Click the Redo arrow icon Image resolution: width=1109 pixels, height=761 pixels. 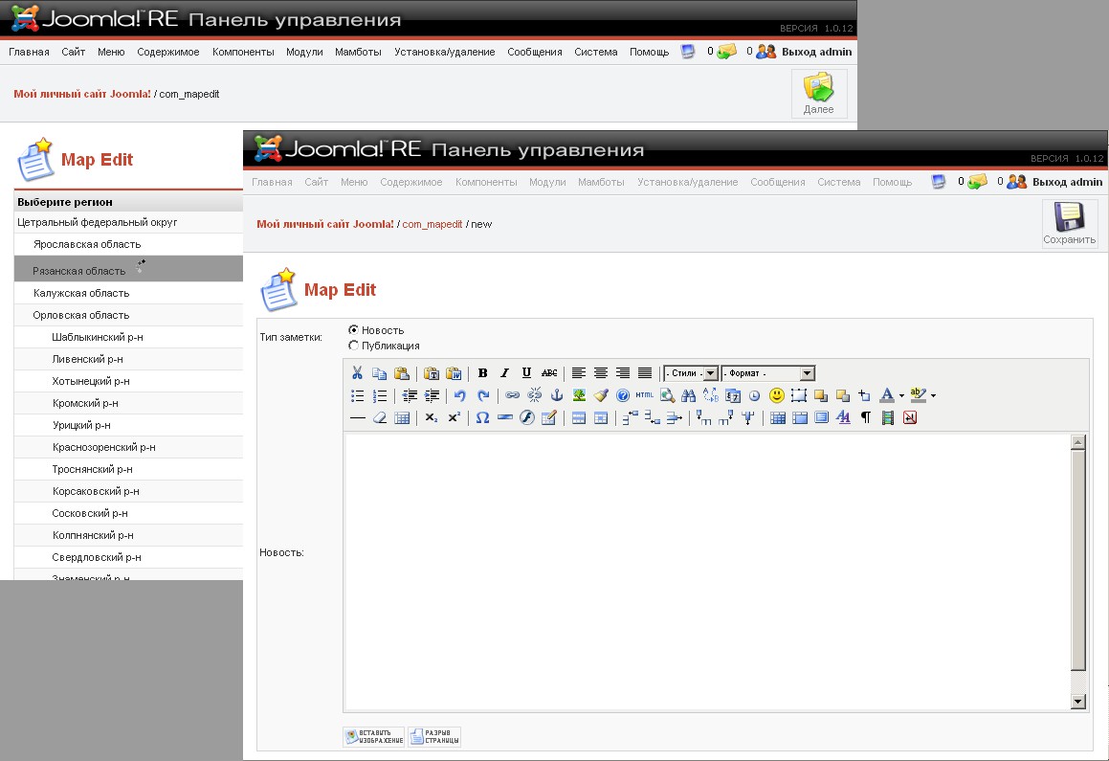[483, 395]
